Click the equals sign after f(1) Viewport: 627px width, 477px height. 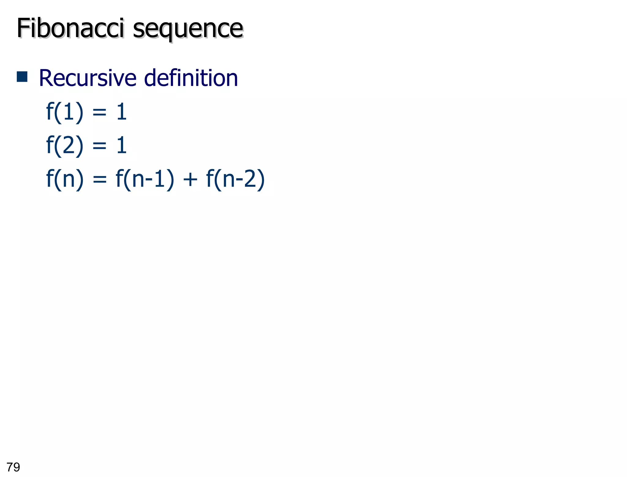pos(99,113)
